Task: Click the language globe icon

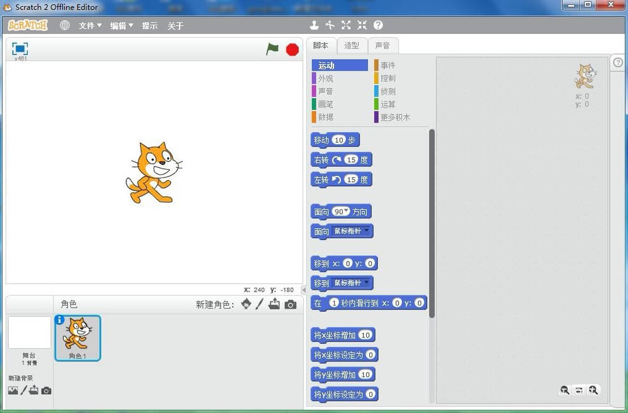Action: click(65, 25)
